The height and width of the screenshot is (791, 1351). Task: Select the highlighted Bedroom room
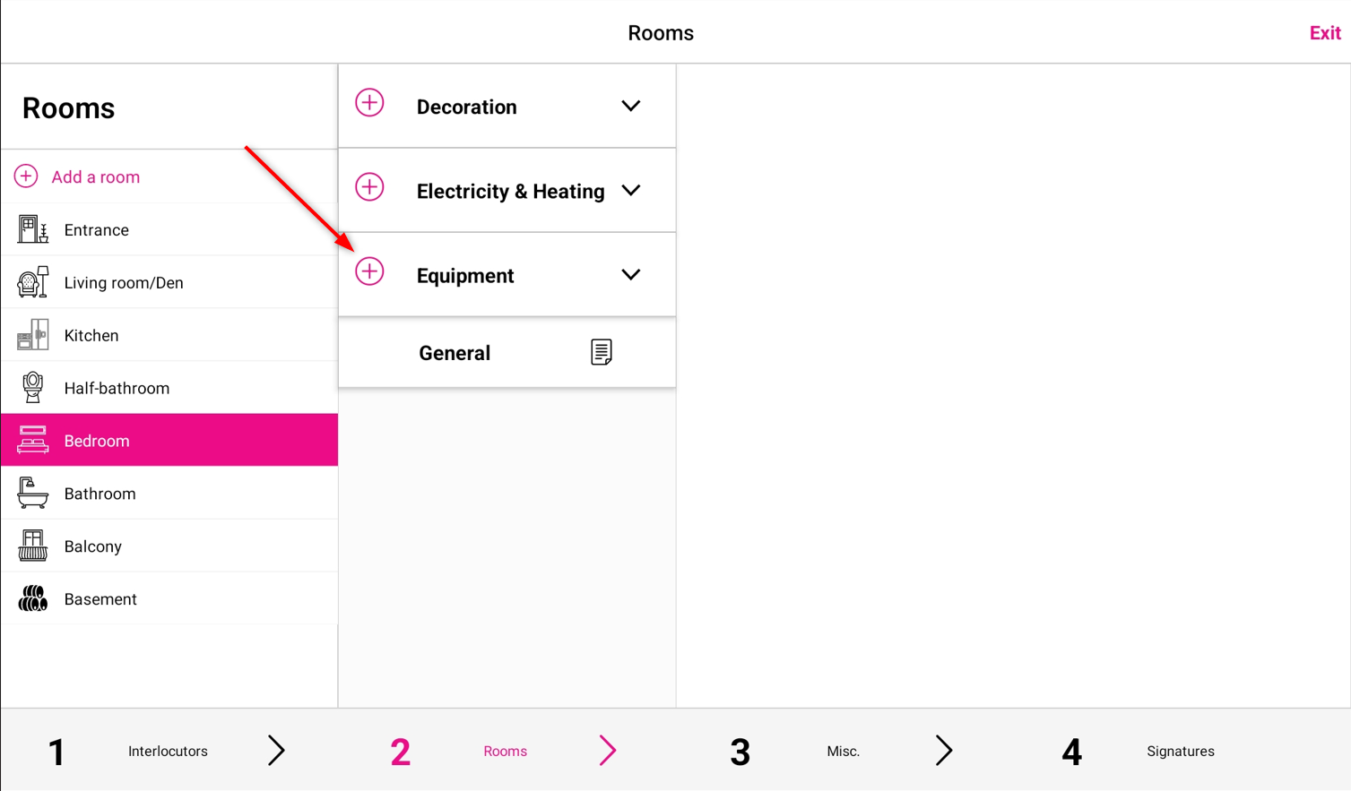point(169,440)
